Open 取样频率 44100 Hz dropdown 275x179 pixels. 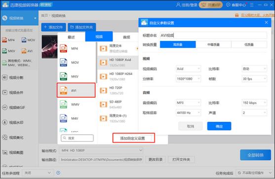pyautogui.click(x=188, y=112)
